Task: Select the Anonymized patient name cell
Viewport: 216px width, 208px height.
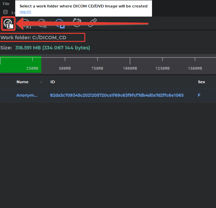Action: [x=27, y=95]
